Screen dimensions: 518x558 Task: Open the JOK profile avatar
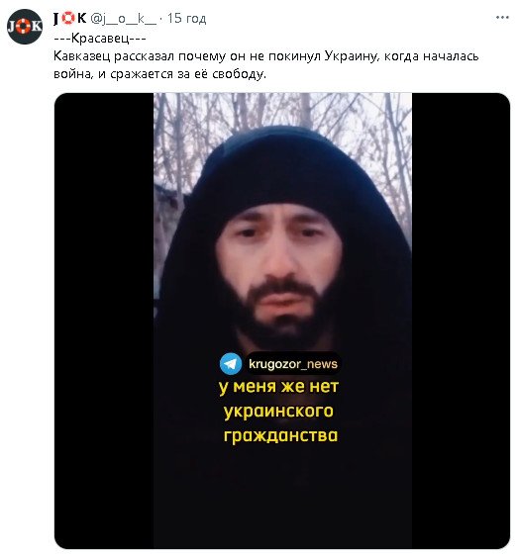click(x=25, y=27)
